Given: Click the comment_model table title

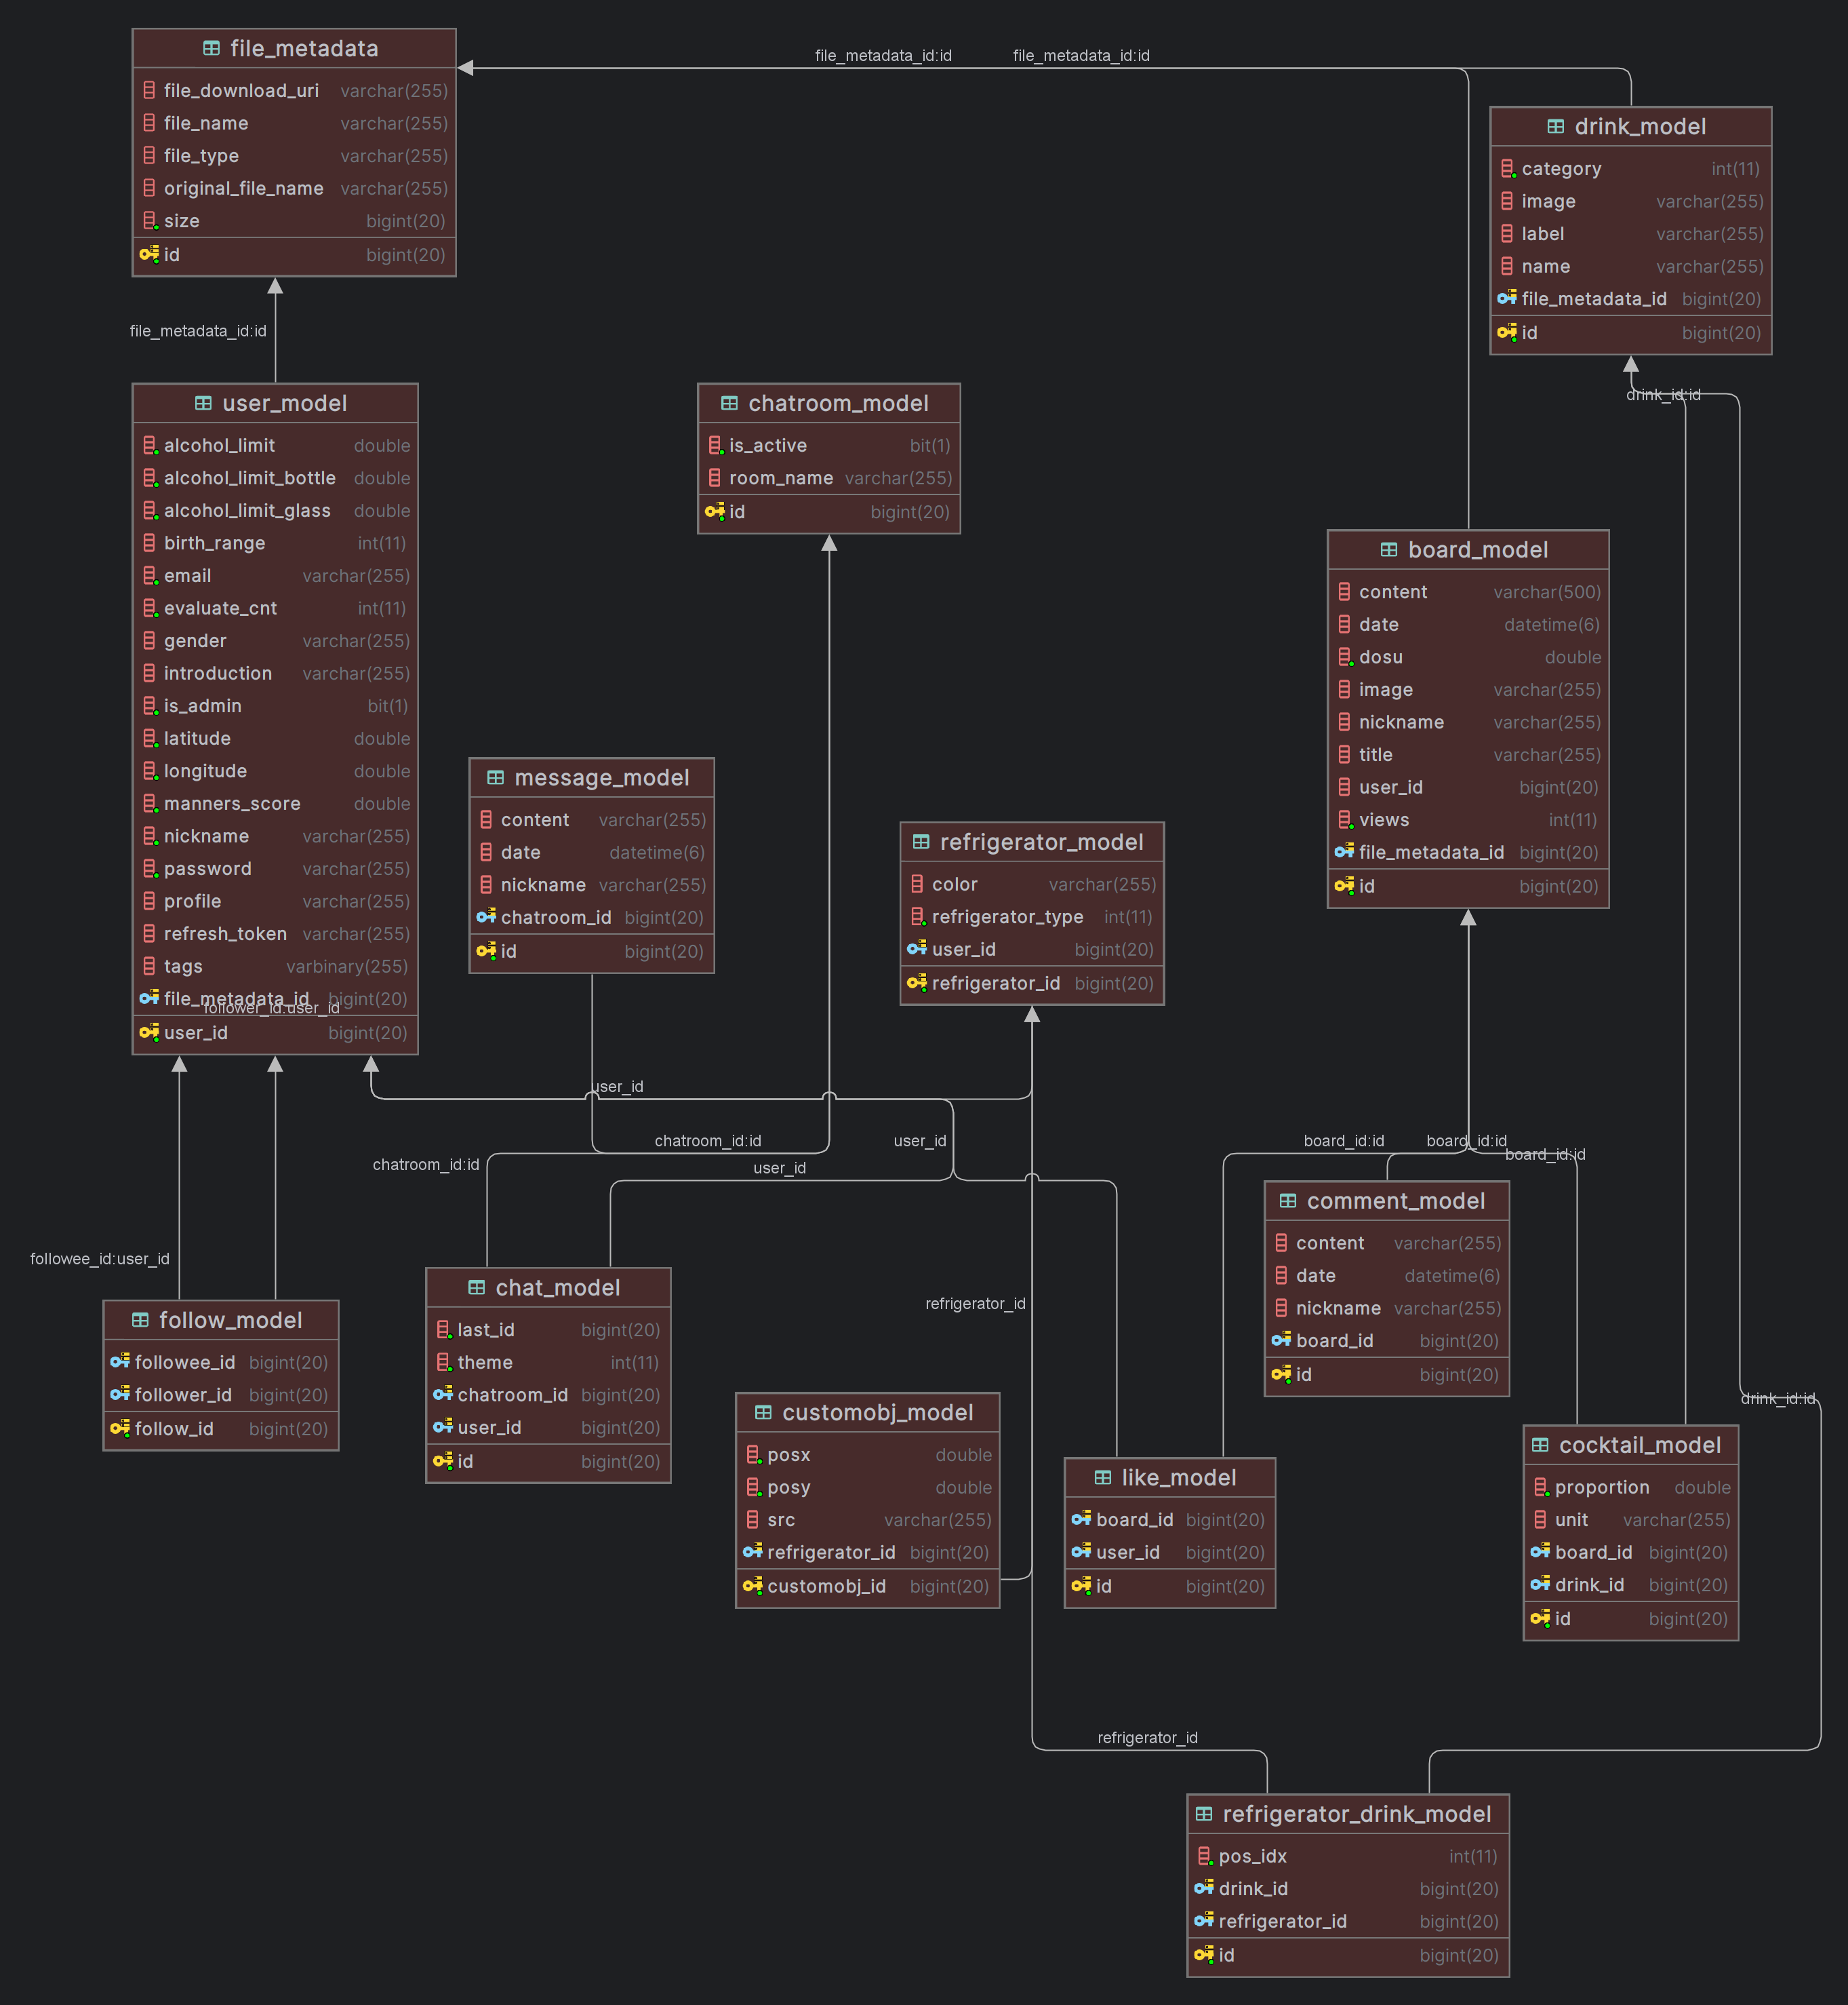Looking at the screenshot, I should (x=1395, y=1201).
